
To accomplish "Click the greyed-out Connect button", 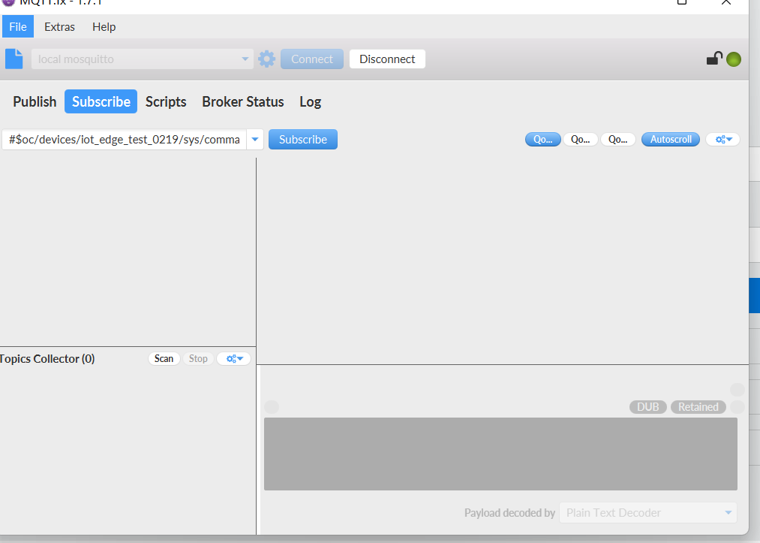I will (x=311, y=59).
